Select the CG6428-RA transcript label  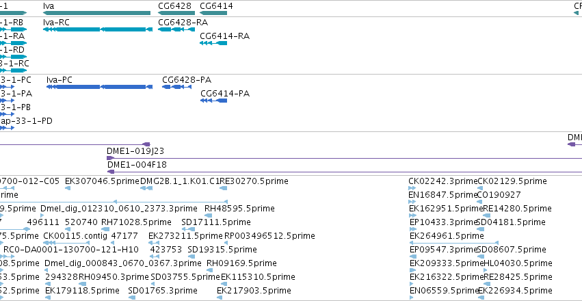tap(183, 23)
